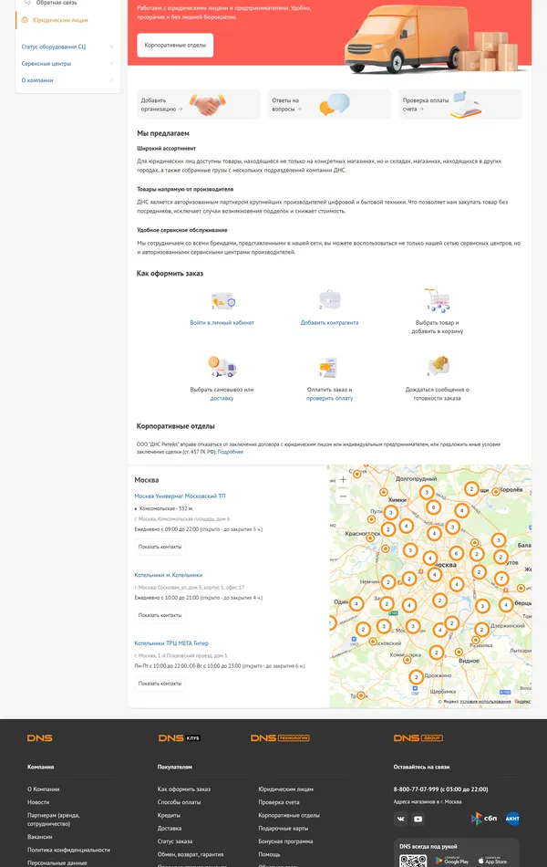Open Обмен, возврат, гарантия footer link

[190, 854]
